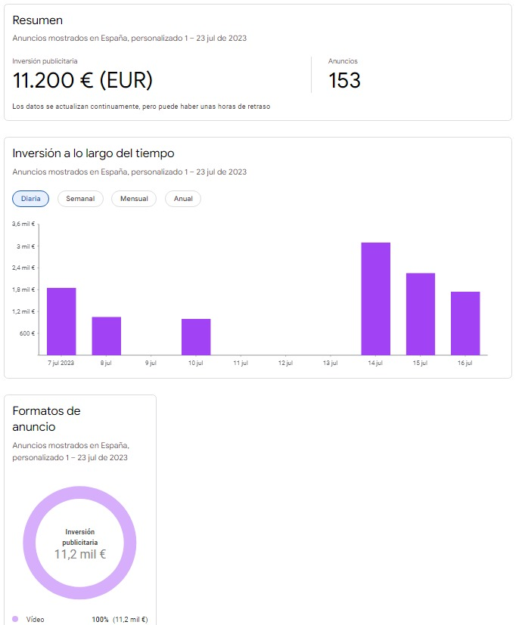This screenshot has height=625, width=522.
Task: Click the 100% (11,2 mil €) legend value
Action: [x=120, y=620]
